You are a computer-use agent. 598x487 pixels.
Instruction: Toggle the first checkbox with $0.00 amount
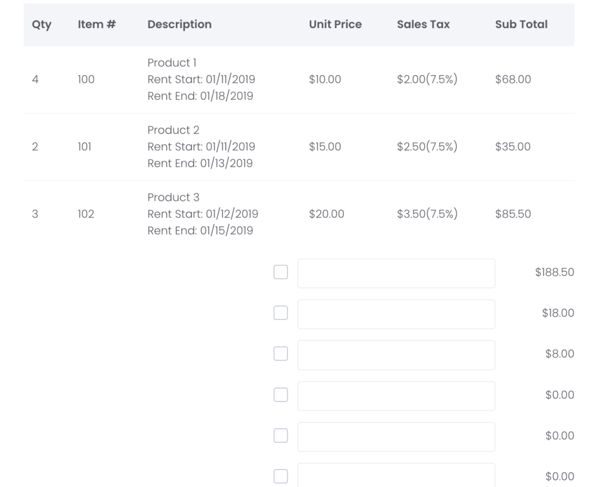tap(281, 395)
